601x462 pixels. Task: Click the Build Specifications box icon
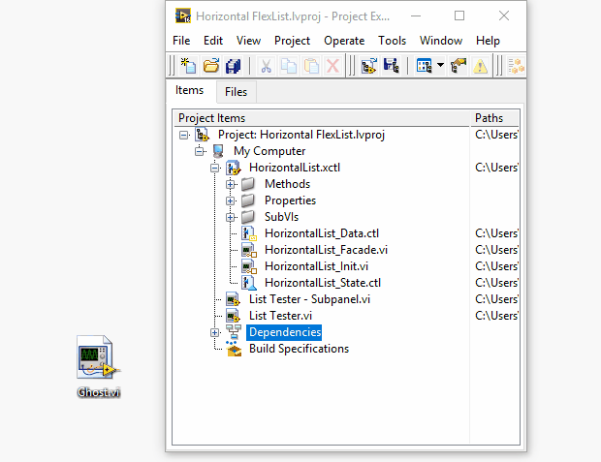click(x=234, y=349)
